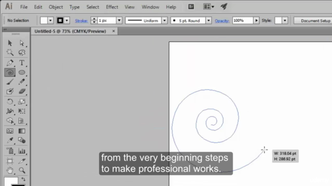
Task: Select the Eraser tool
Action: point(22,91)
